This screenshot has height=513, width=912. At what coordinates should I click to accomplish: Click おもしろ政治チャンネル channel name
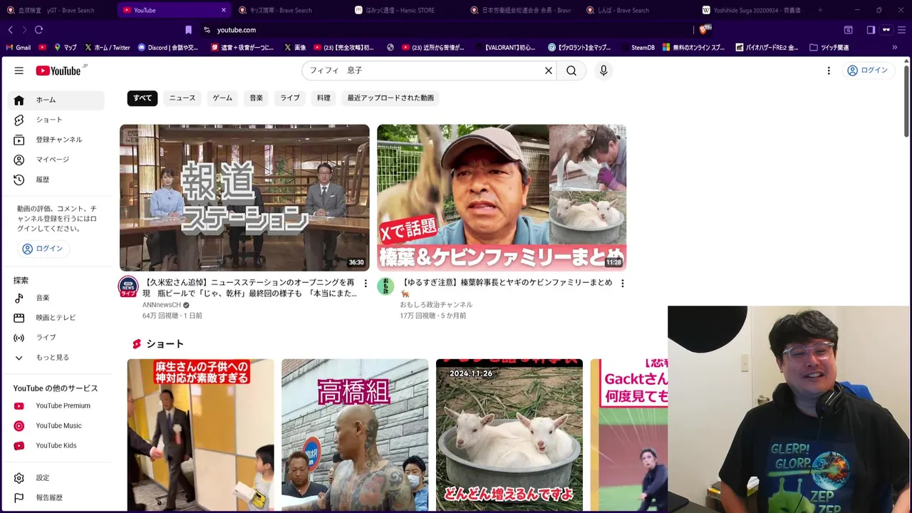(x=436, y=305)
